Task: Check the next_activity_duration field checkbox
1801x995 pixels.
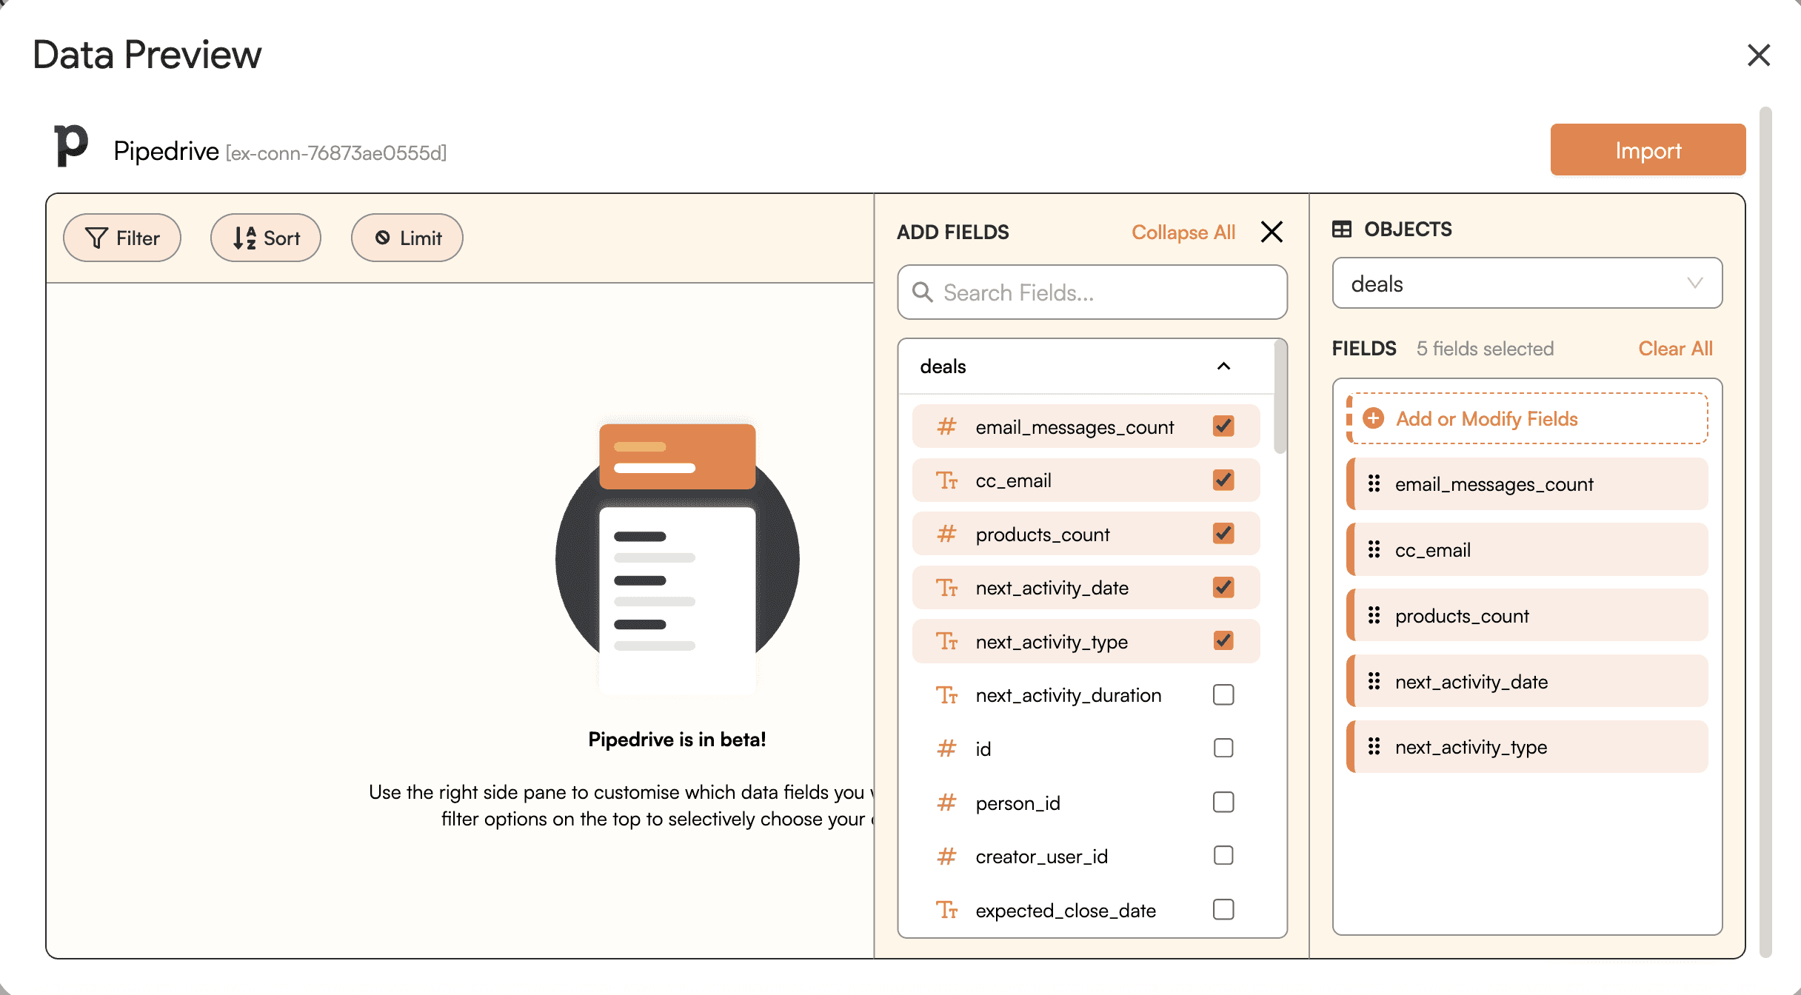Action: 1223,695
